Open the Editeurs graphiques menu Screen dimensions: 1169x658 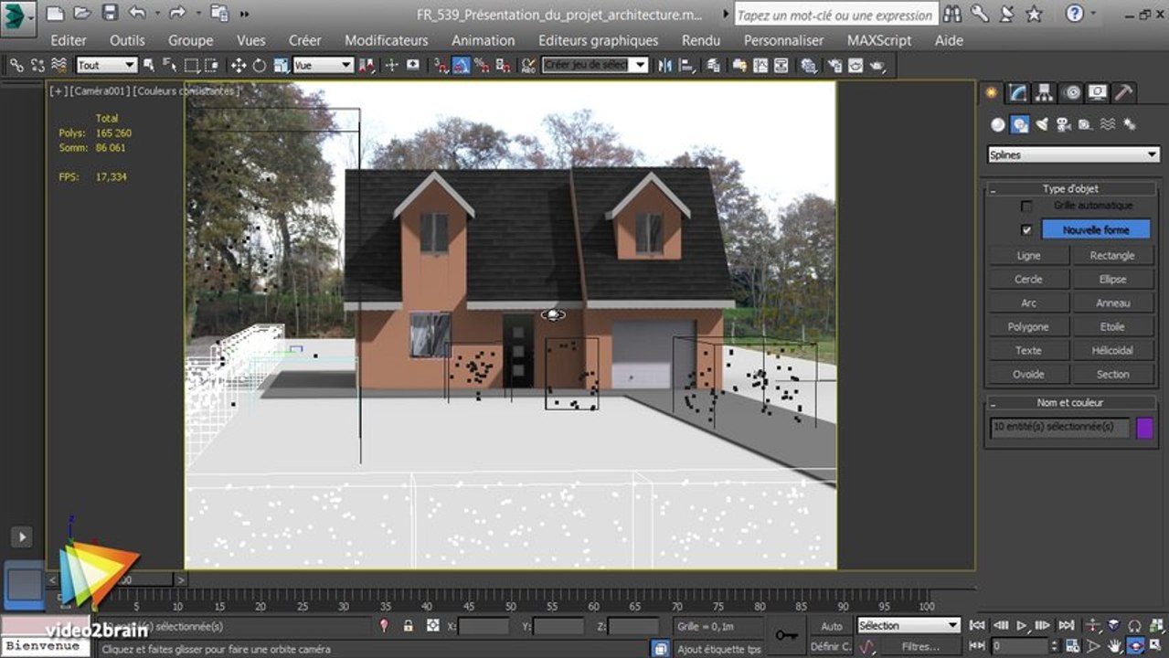coord(598,40)
